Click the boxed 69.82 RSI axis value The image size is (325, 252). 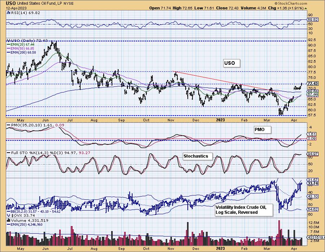pyautogui.click(x=313, y=20)
